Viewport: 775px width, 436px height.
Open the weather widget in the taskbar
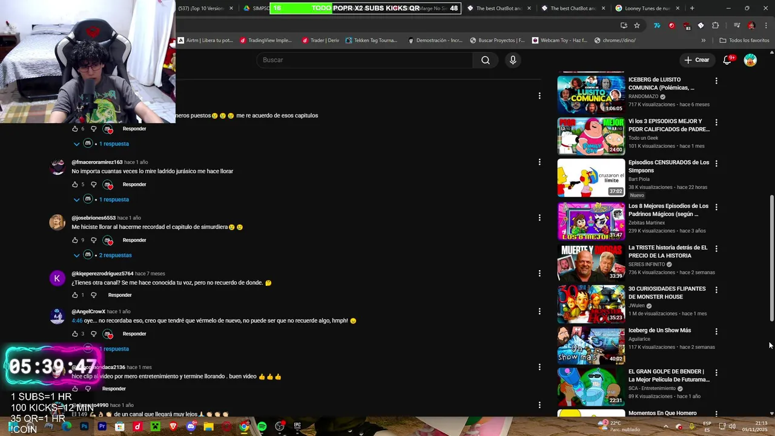point(618,426)
